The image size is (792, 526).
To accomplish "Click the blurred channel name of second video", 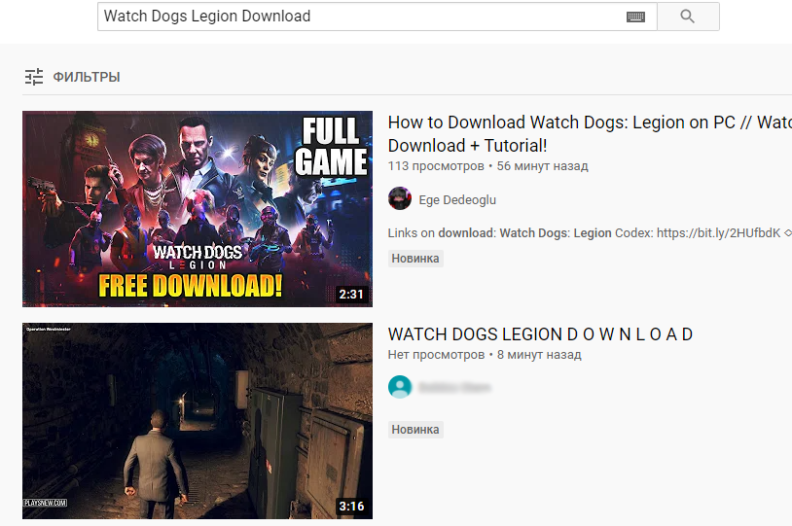I will (454, 388).
